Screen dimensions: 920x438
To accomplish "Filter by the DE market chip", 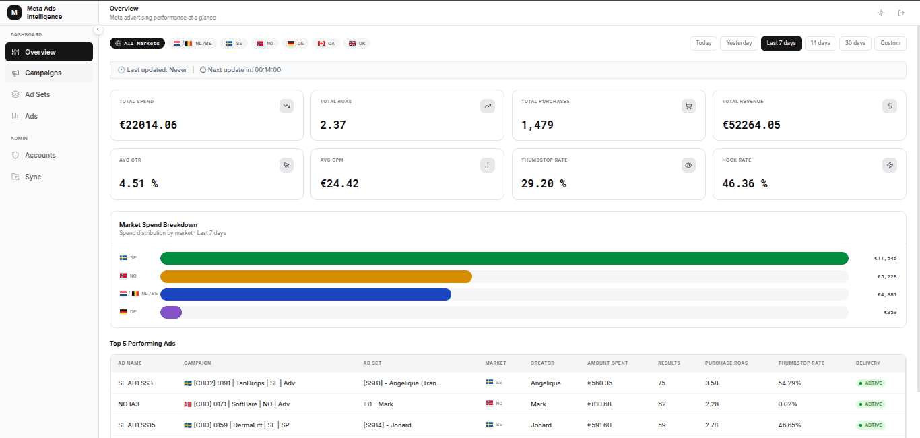I will [296, 43].
